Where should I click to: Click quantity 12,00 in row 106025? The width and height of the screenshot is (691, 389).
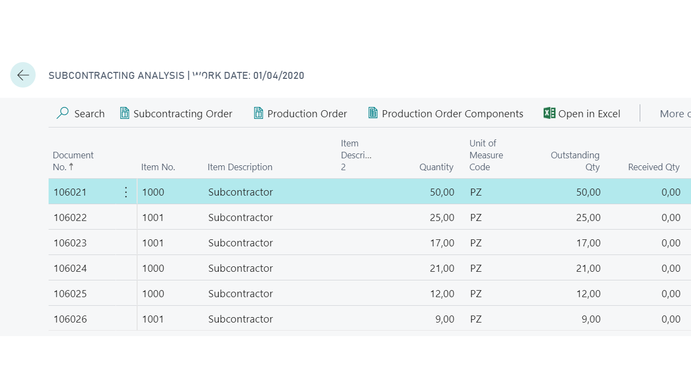pos(442,294)
